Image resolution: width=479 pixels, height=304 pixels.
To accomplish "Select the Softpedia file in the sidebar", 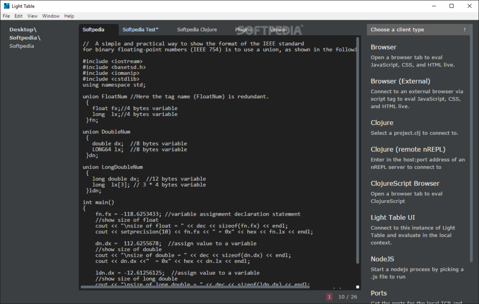I will 21,46.
